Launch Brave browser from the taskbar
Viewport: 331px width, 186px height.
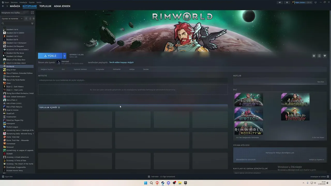pos(157,183)
